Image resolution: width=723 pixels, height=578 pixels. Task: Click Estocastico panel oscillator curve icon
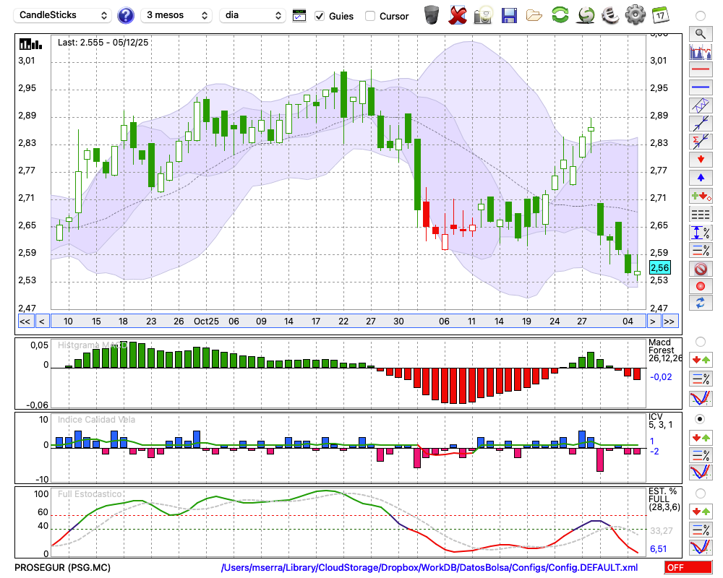point(701,548)
